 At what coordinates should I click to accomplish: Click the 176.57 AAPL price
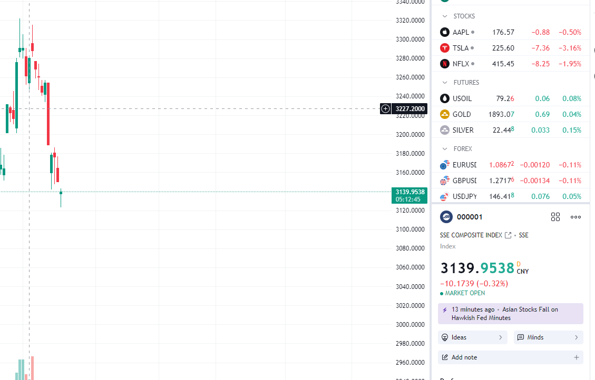[503, 32]
